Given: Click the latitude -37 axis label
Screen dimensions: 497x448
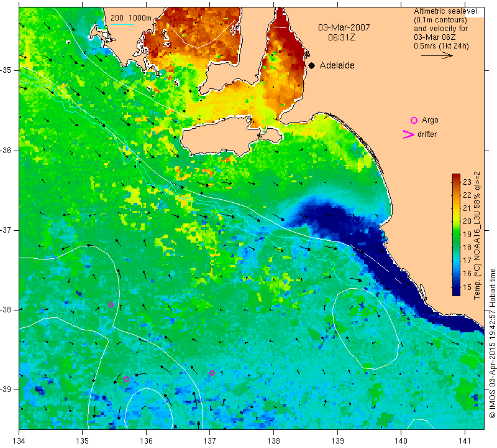Looking at the screenshot, I should coord(6,230).
